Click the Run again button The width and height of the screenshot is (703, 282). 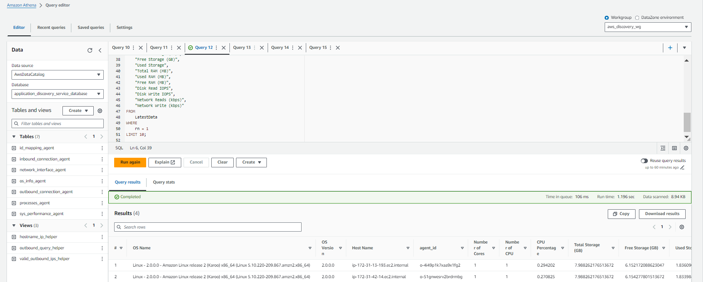click(130, 162)
